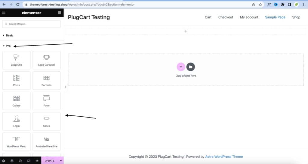Viewport: 308px width, 164px height.
Task: Collapse the Pro widgets category
Action: (8, 46)
